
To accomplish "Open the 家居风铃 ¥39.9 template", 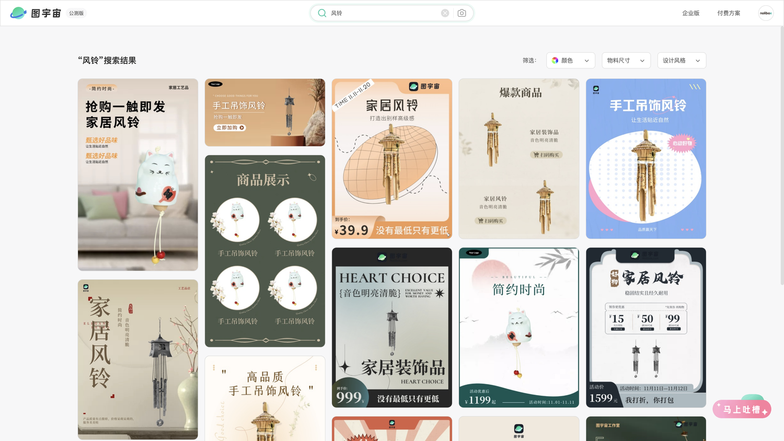I will [x=392, y=159].
